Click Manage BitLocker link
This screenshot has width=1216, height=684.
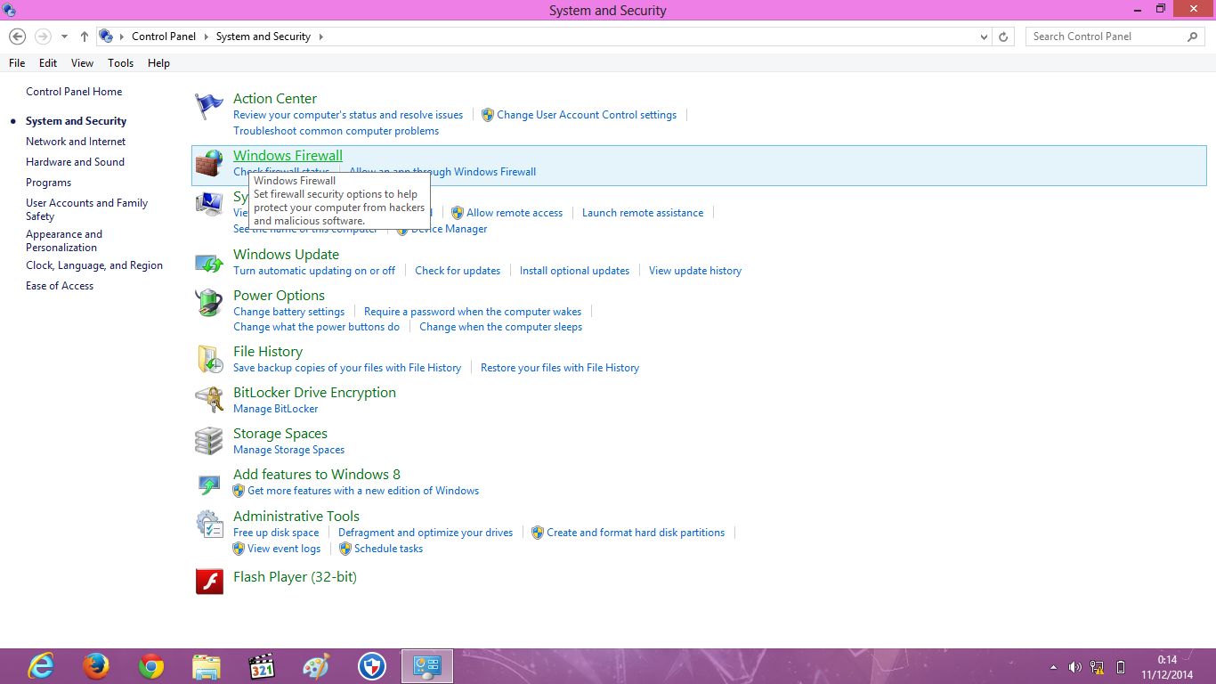275,409
